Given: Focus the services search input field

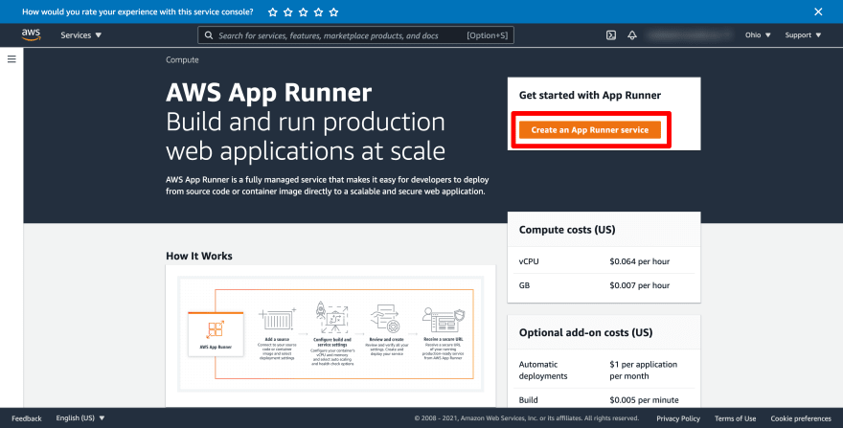Looking at the screenshot, I should [356, 35].
